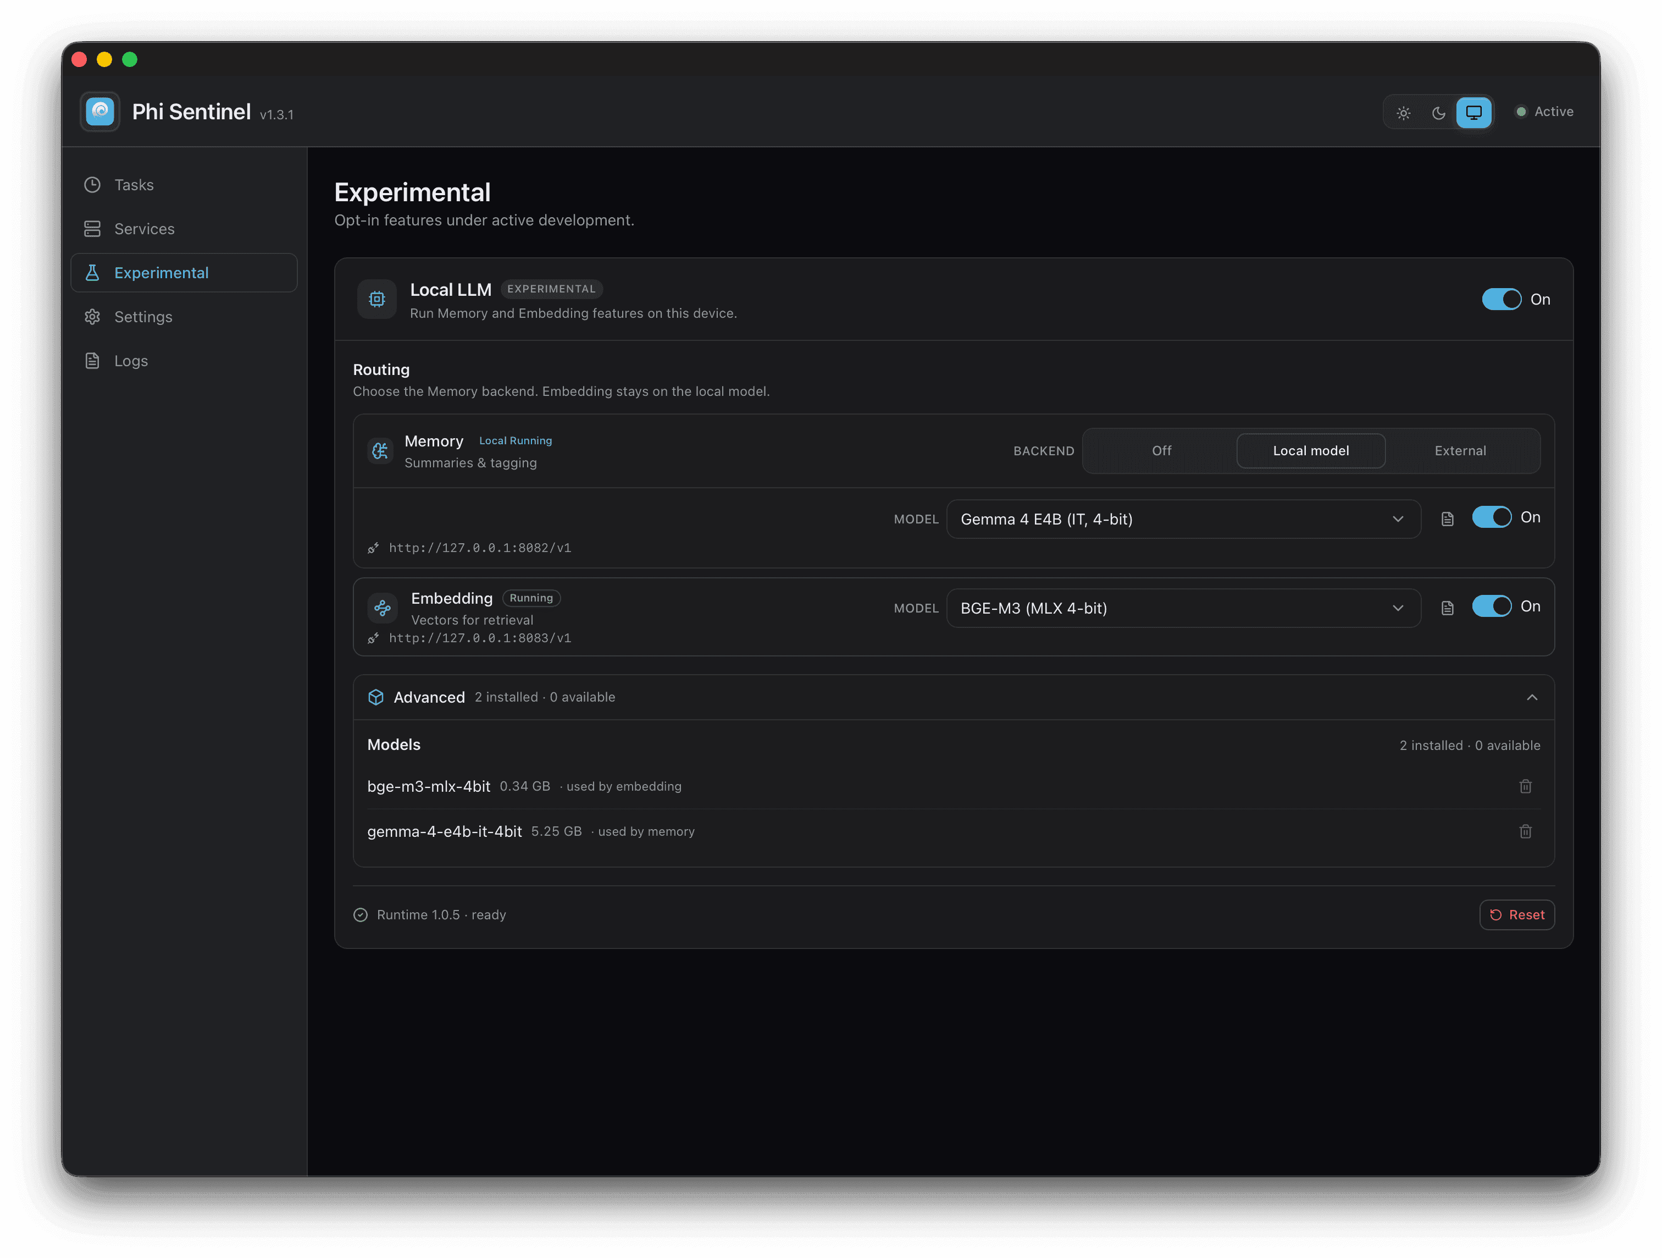
Task: Open Memory model log document icon
Action: coord(1447,519)
